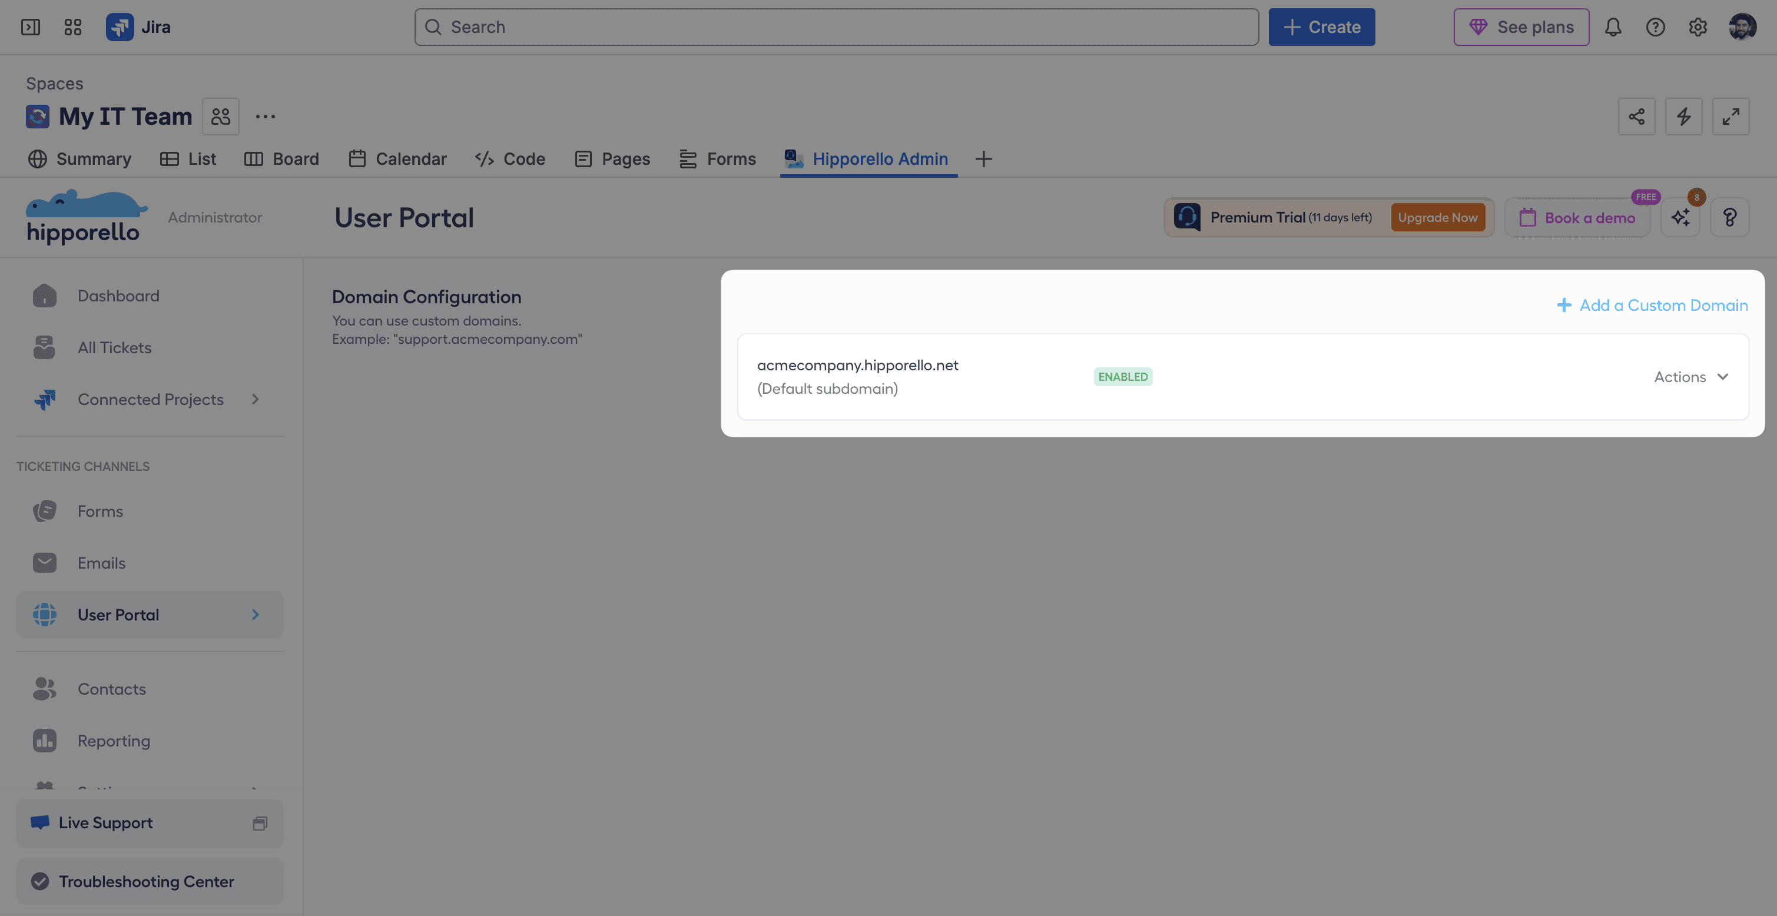Image resolution: width=1777 pixels, height=916 pixels.
Task: Open the team members icon beside My IT Team
Action: pos(221,117)
